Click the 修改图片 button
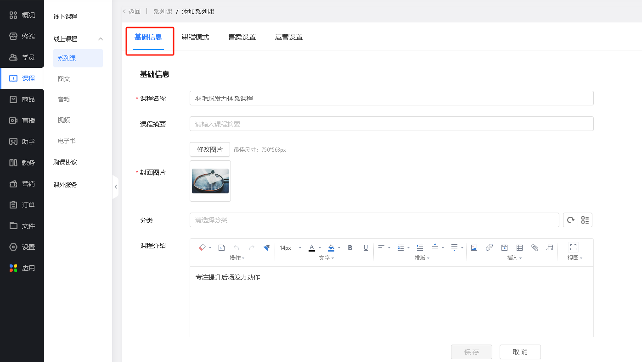 click(x=210, y=149)
